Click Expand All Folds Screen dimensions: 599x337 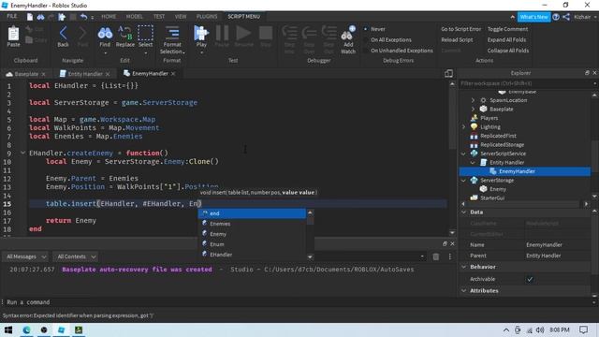[506, 39]
